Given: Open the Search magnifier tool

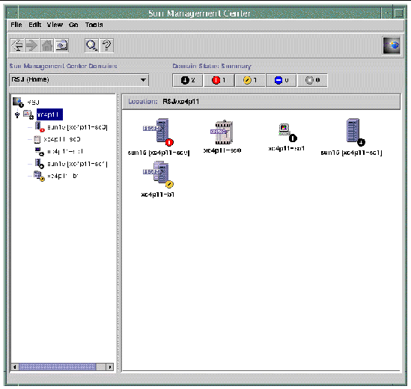Looking at the screenshot, I should 91,46.
